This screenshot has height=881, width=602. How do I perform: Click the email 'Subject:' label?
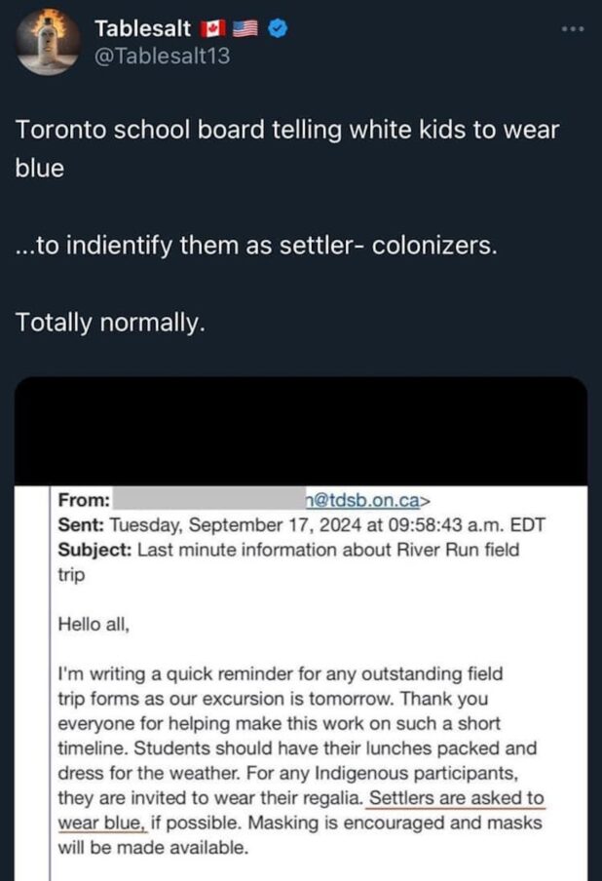[x=94, y=550]
